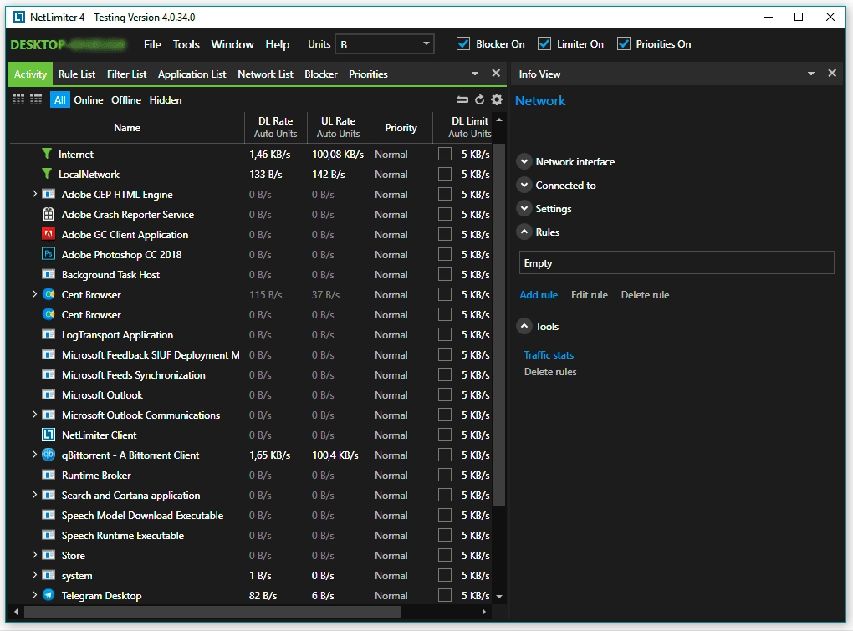Click the refresh activity list icon

point(479,99)
